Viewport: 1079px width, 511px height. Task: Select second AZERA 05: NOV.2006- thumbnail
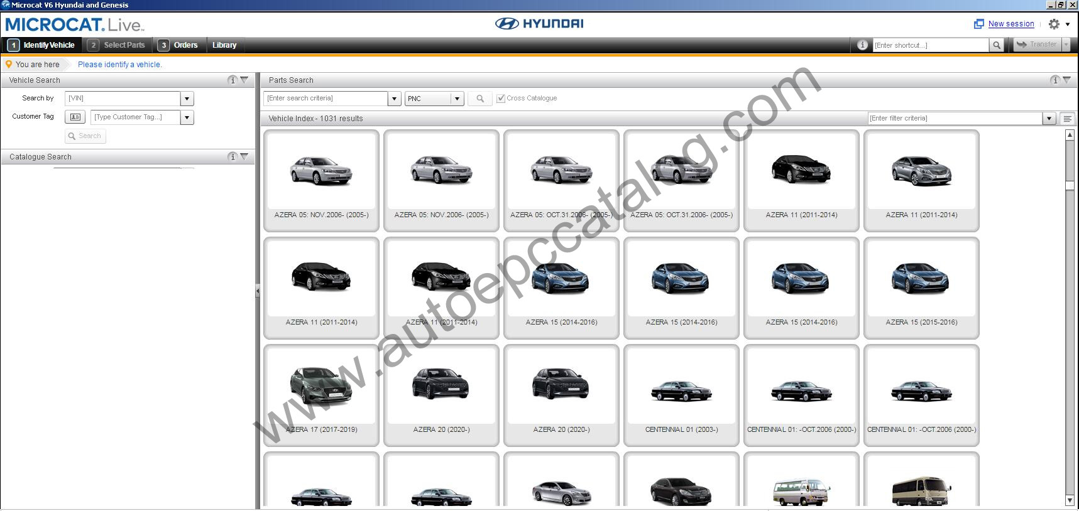coord(441,181)
